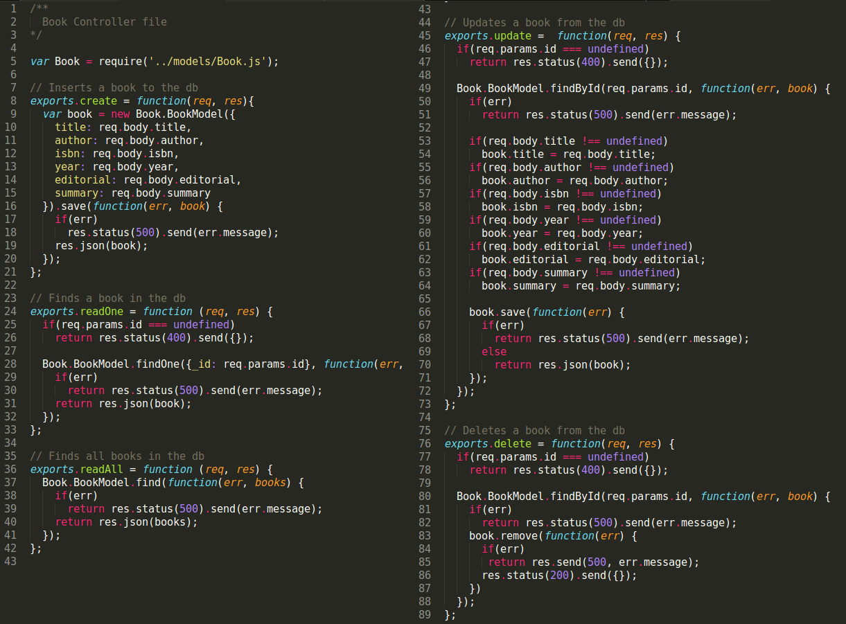Click 'res.status(200).send({});' on line 86
Screen dimensions: 846x624
pos(559,575)
